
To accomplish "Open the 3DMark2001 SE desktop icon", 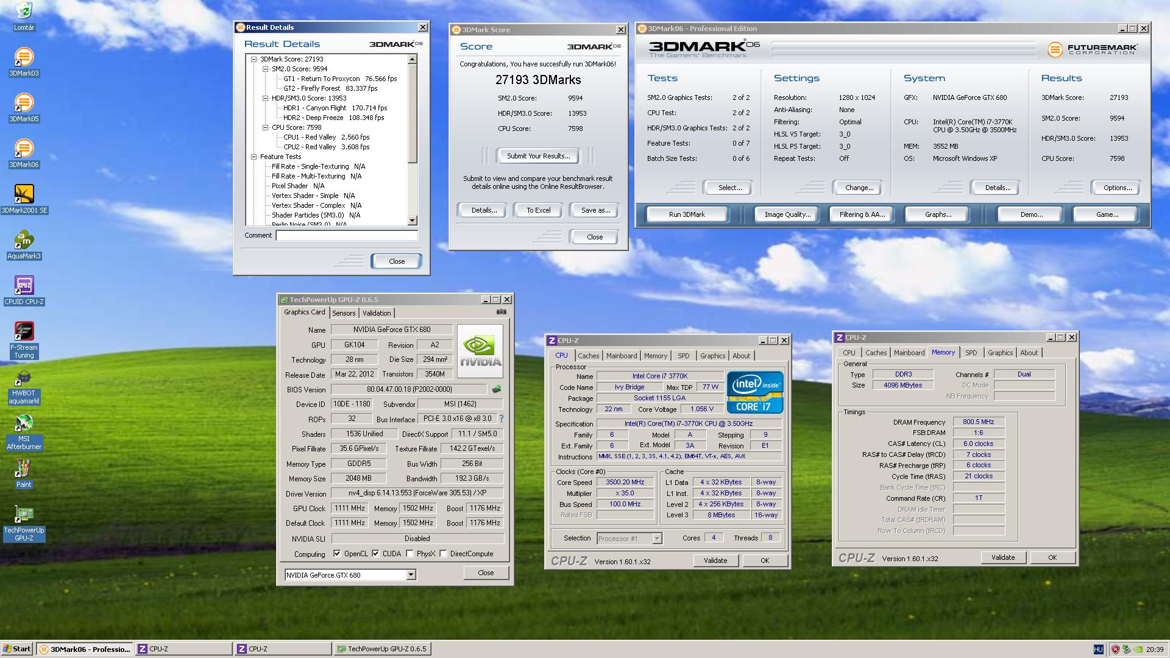I will (24, 199).
